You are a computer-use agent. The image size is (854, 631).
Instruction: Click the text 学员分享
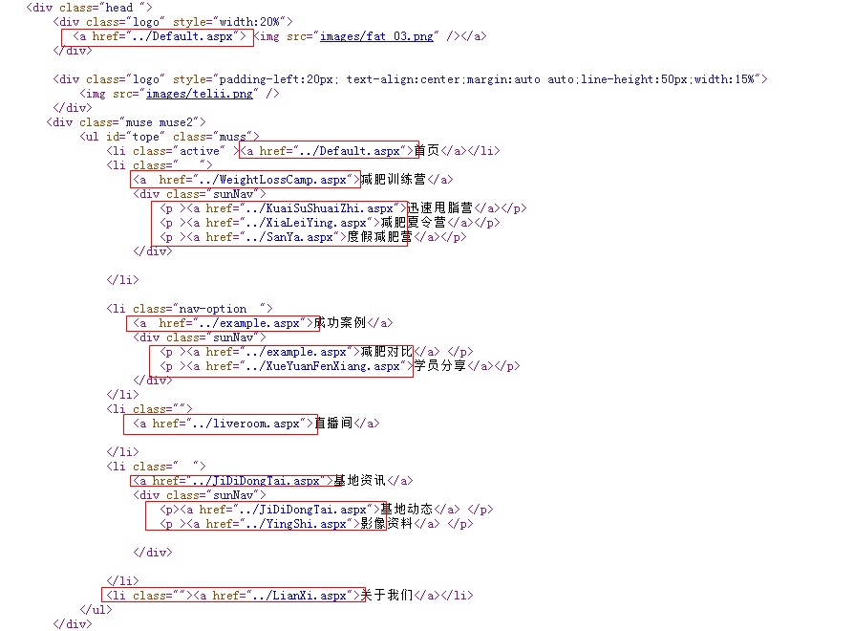tap(440, 365)
